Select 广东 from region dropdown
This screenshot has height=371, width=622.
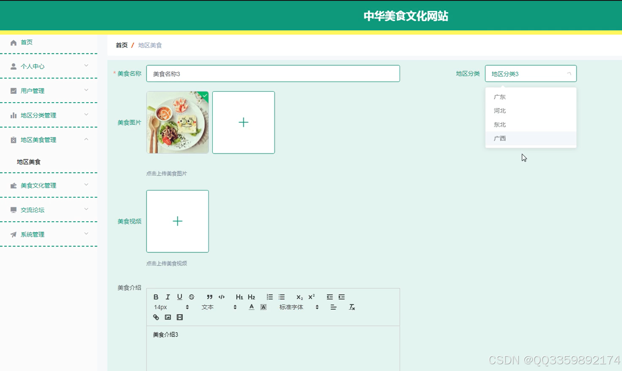click(x=531, y=97)
